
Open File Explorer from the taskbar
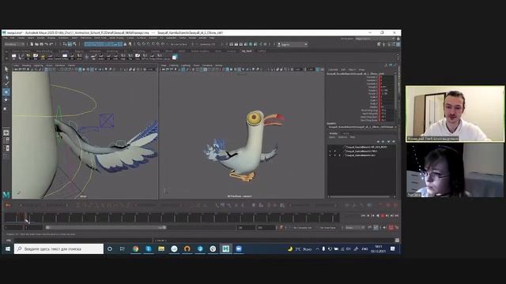[x=161, y=249]
